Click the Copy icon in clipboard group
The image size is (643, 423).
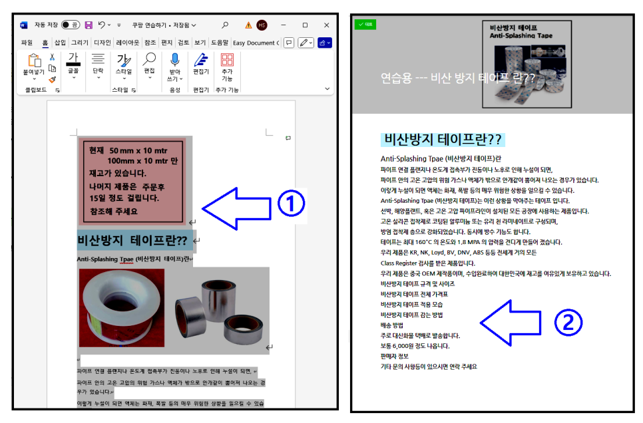(x=53, y=68)
